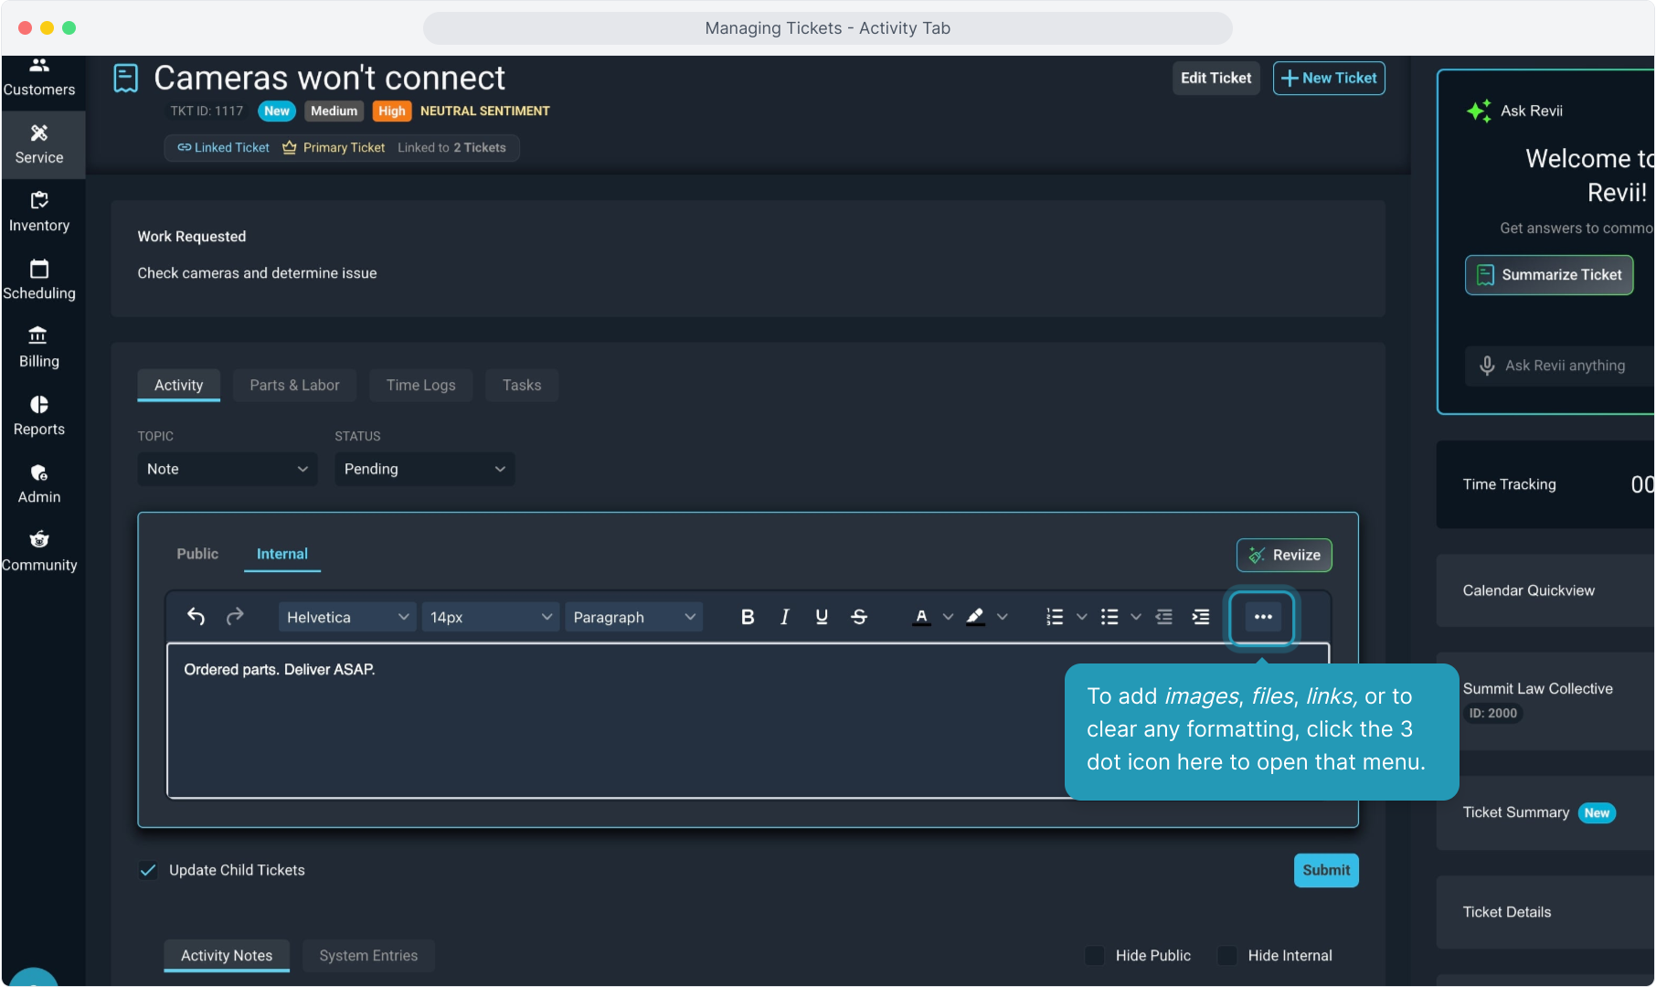Uncheck Update Child Tickets checkbox
This screenshot has width=1656, height=987.
[148, 870]
